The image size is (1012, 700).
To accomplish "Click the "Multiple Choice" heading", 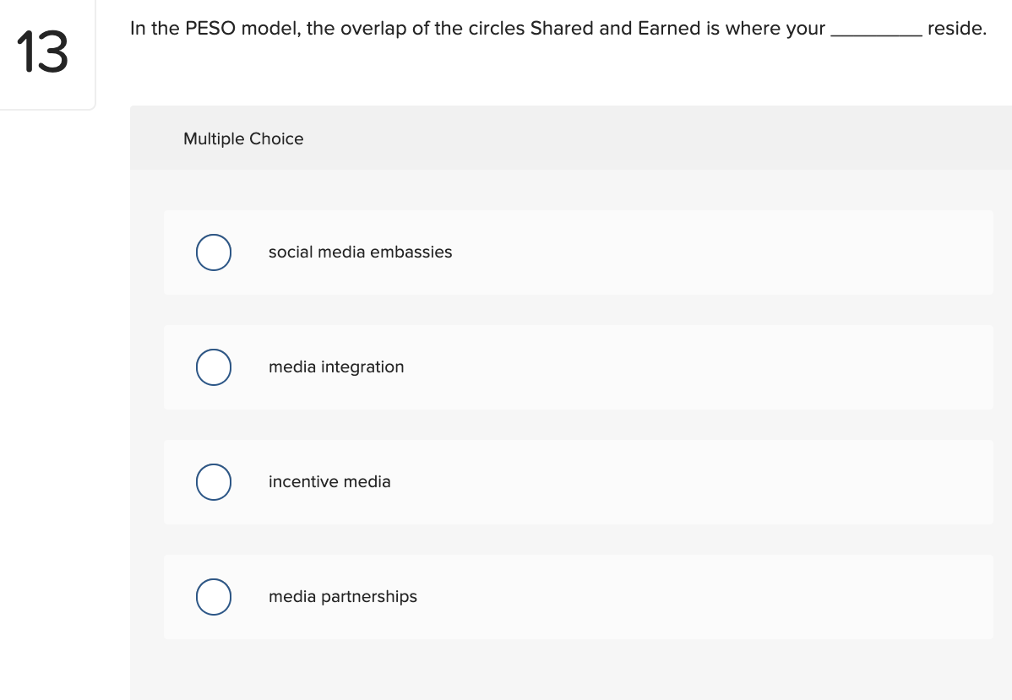I will point(243,139).
